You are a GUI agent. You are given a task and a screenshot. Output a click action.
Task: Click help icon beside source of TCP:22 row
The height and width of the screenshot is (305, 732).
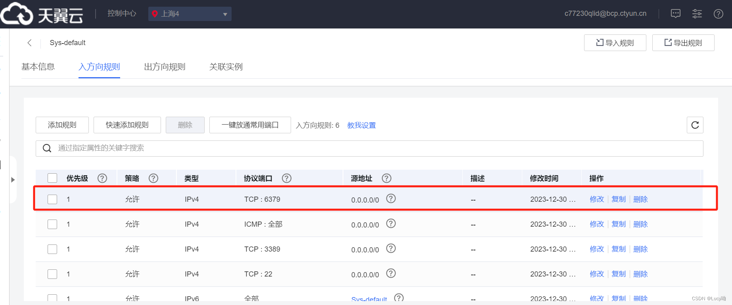tap(391, 273)
